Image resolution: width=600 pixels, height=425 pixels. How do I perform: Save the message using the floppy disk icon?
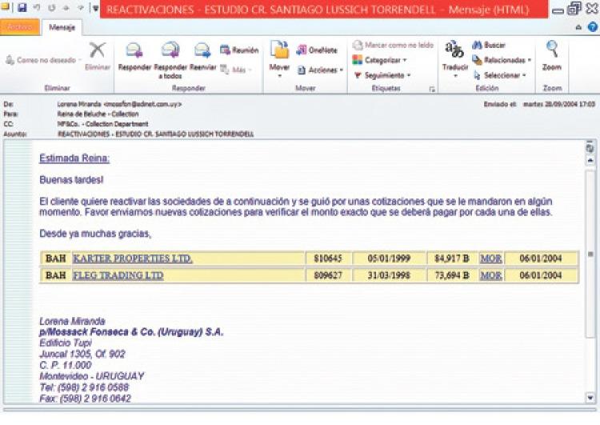coord(22,8)
